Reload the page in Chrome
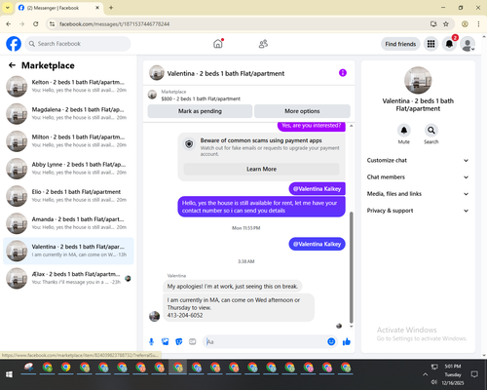The image size is (487, 390). pos(36,23)
